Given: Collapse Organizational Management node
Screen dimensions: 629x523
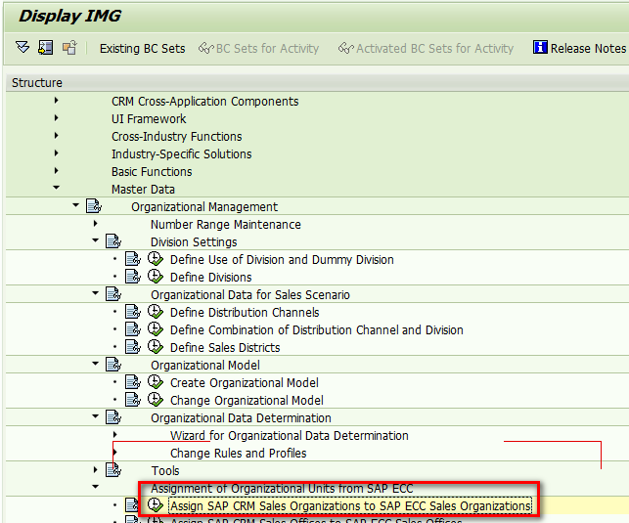Looking at the screenshot, I should [x=76, y=205].
